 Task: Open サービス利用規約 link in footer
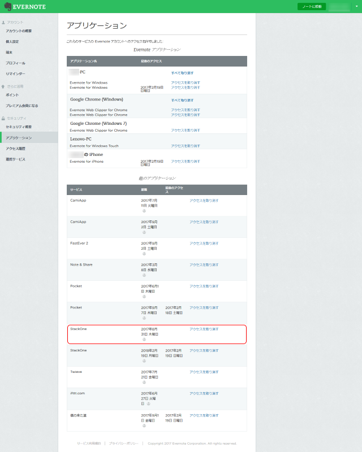[89, 444]
